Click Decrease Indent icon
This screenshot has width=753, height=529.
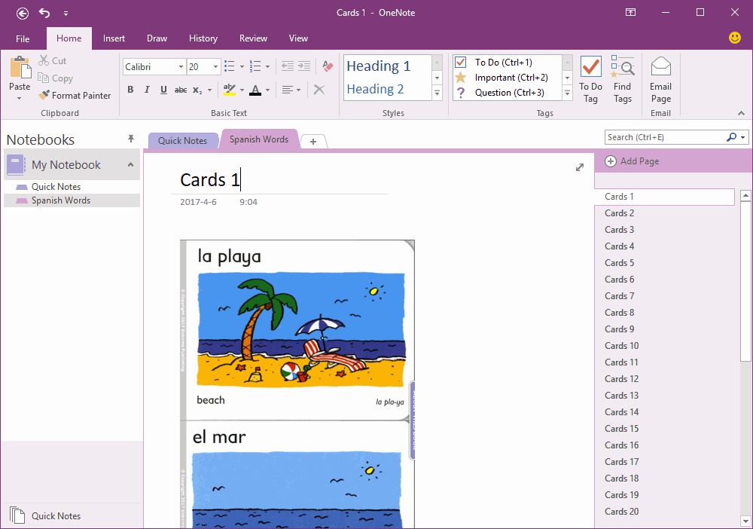pos(287,66)
